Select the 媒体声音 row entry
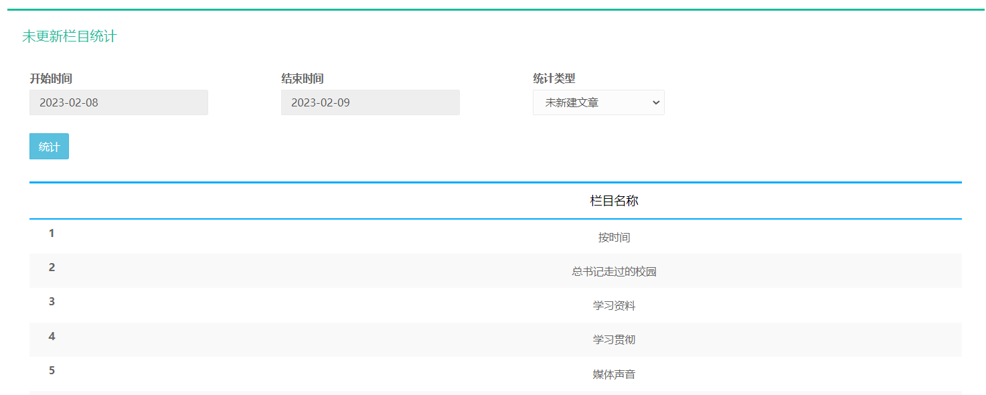Viewport: 986px width, 395px height. [614, 374]
